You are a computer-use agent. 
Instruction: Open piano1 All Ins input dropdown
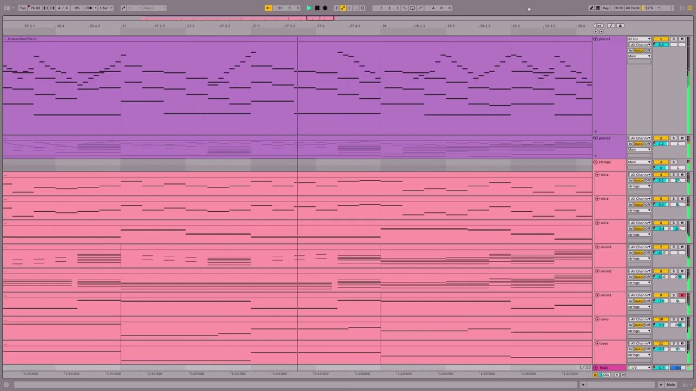[x=639, y=39]
